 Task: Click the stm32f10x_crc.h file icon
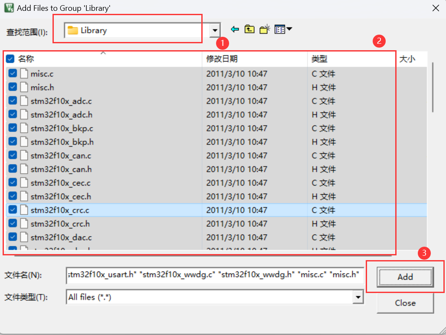(24, 223)
